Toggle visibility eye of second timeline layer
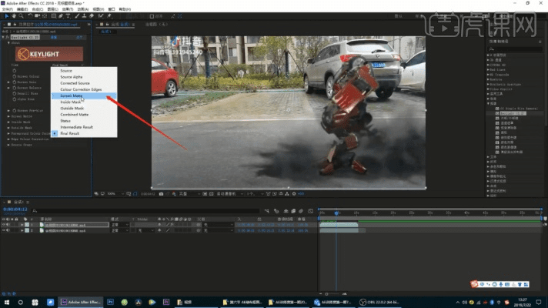548x308 pixels. point(4,230)
